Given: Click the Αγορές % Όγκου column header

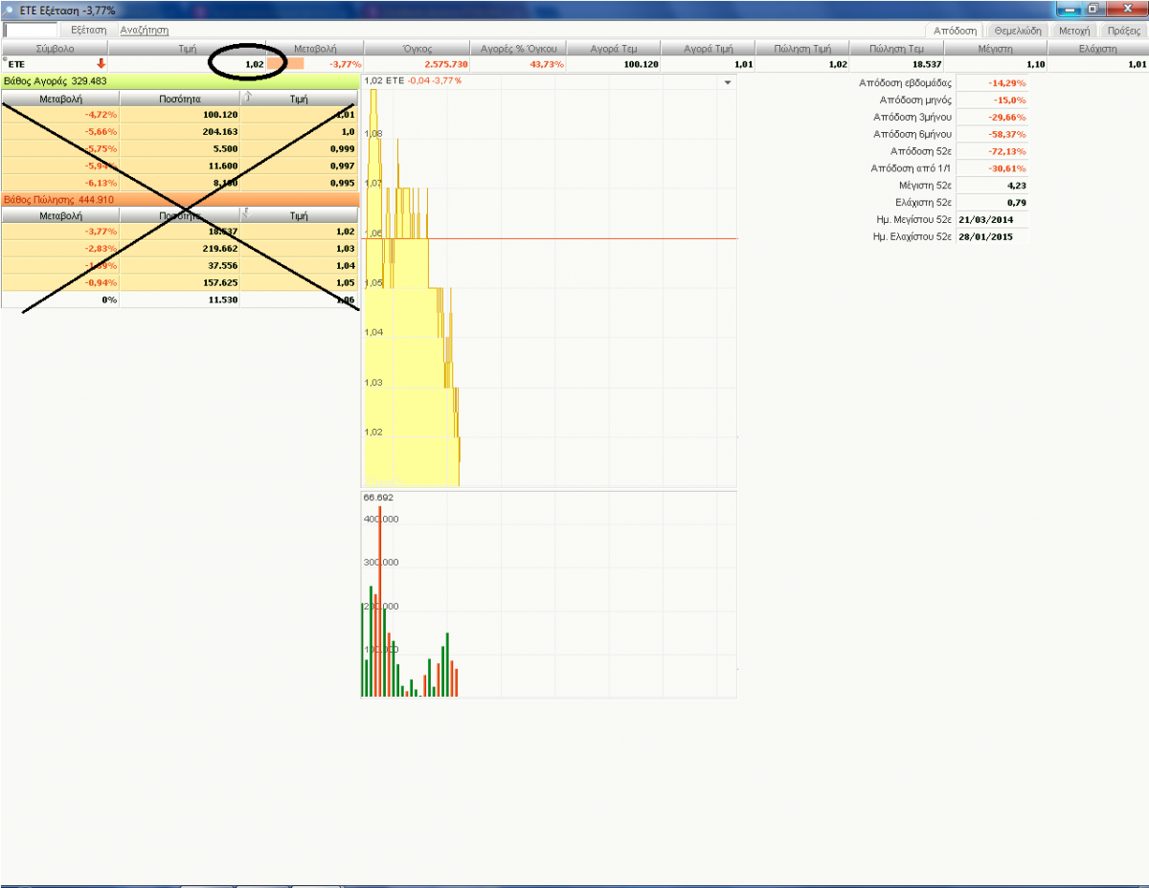Looking at the screenshot, I should [518, 48].
